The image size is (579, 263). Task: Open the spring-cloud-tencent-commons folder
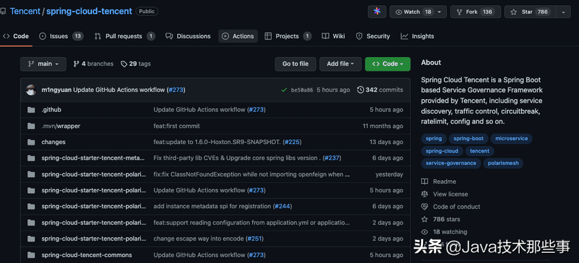tap(87, 255)
